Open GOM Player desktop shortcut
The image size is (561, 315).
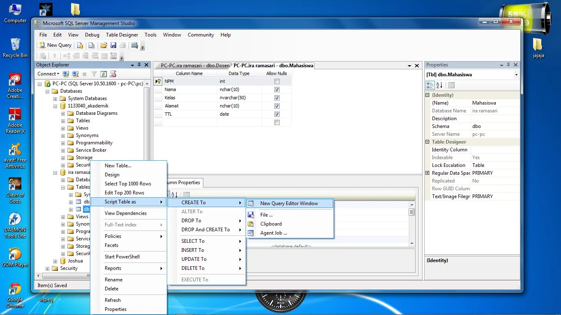[15, 257]
